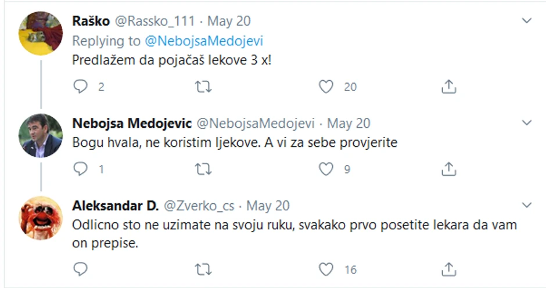
Task: Retweet Raško's tweet about lekove
Action: point(203,87)
